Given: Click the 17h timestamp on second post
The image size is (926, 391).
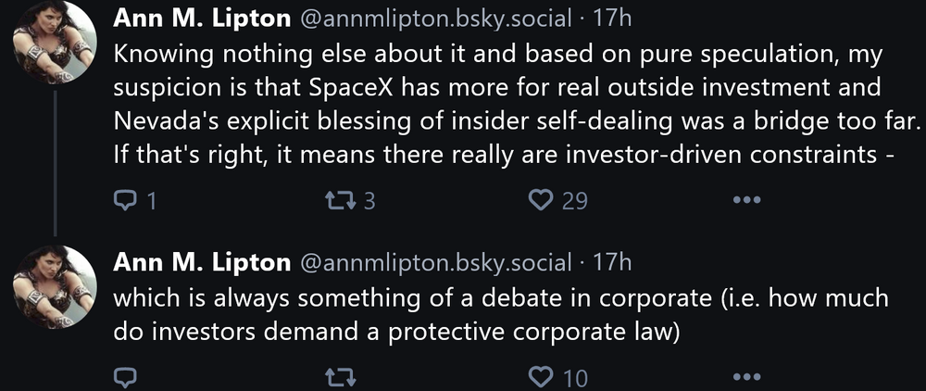Looking at the screenshot, I should click(x=611, y=262).
